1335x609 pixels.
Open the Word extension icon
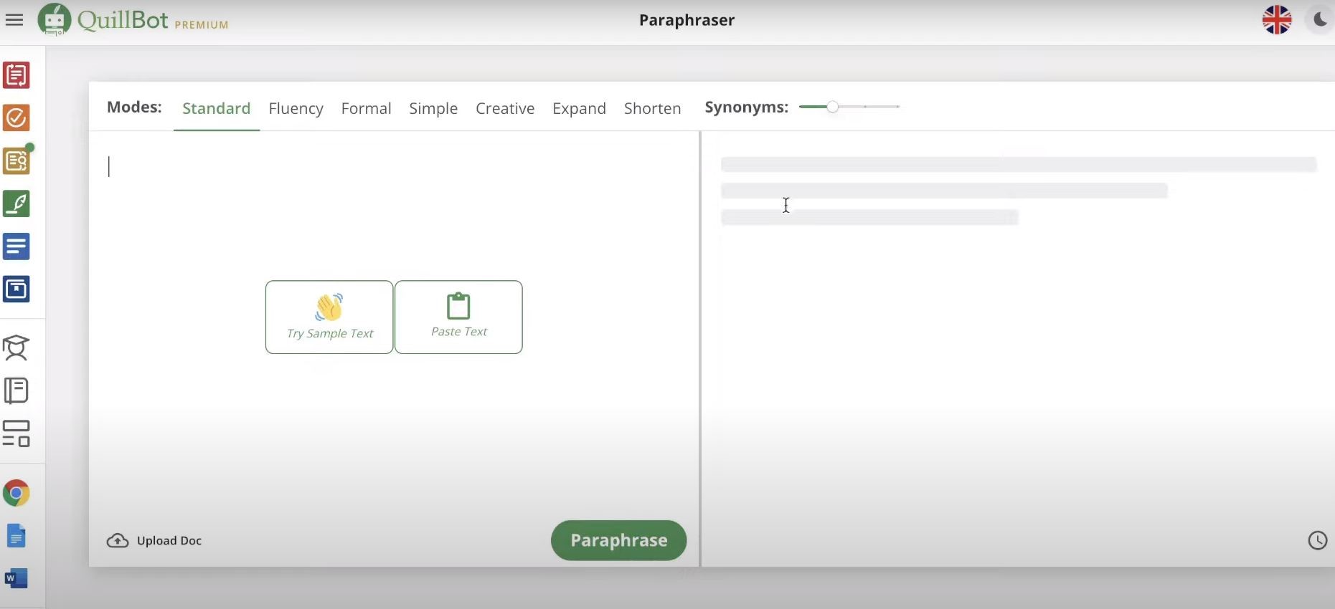(16, 578)
